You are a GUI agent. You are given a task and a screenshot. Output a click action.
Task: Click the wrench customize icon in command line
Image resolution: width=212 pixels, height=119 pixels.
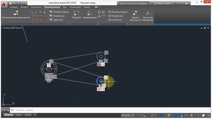(x=8, y=110)
